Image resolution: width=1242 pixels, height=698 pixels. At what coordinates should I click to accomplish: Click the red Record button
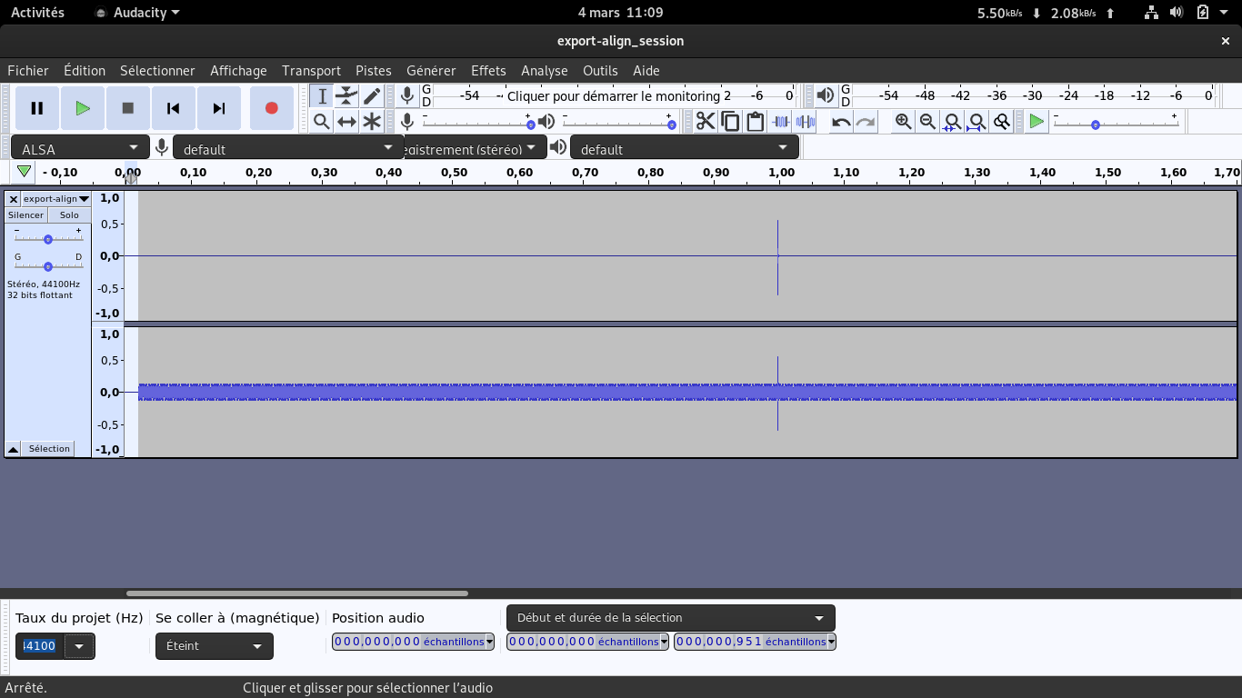pos(271,108)
